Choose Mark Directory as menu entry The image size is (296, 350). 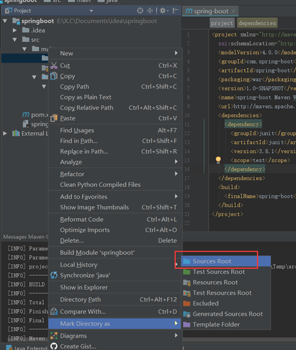114,323
